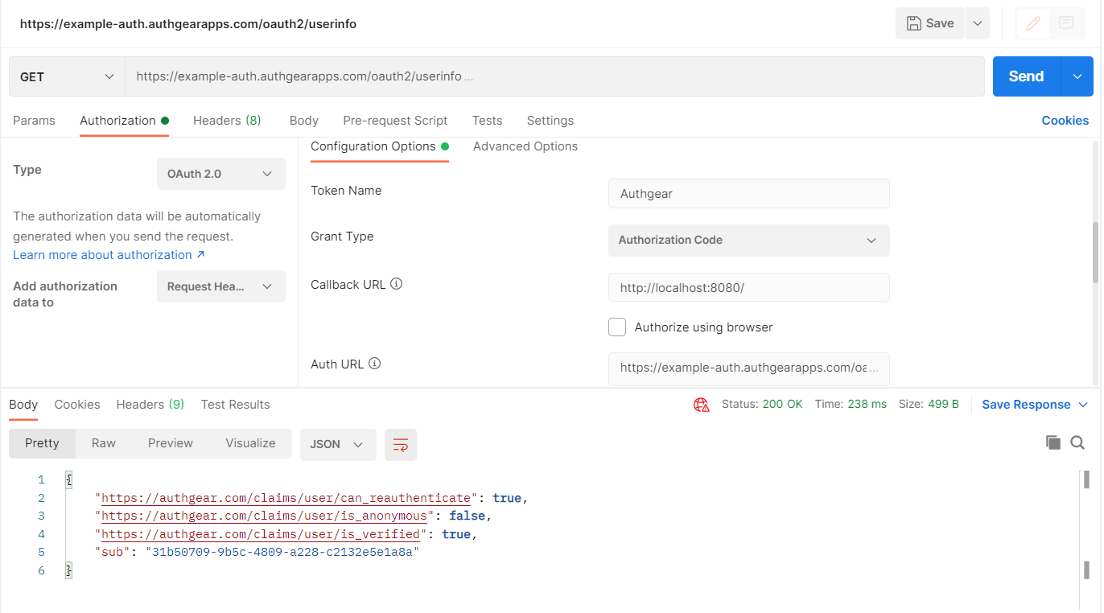Click the Auth URL info icon
This screenshot has width=1104, height=613.
tap(374, 364)
